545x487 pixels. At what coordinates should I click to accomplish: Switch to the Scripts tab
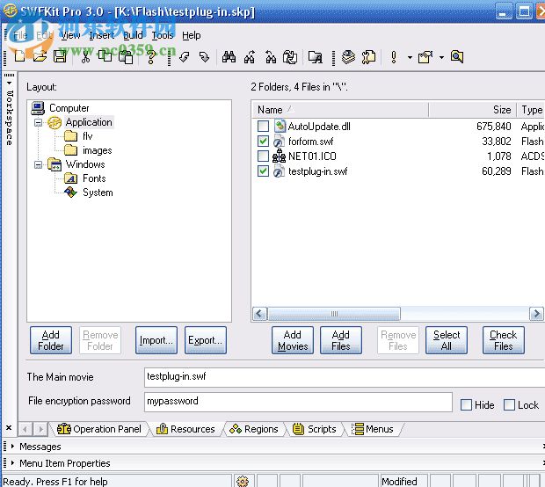(315, 429)
